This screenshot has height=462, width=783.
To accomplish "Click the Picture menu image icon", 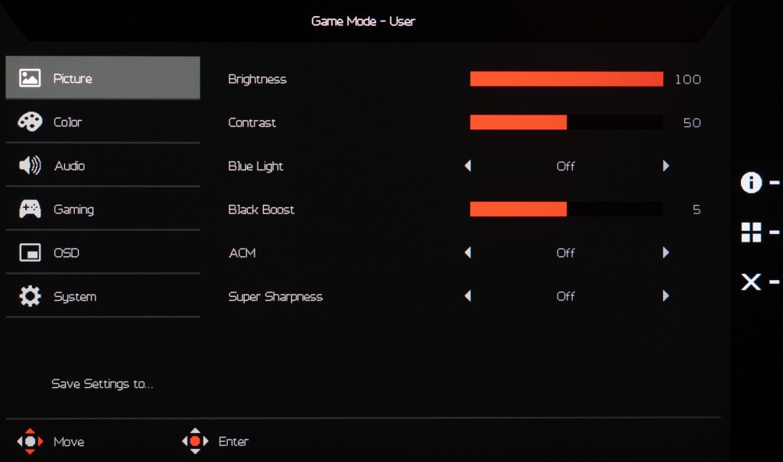I will (30, 78).
